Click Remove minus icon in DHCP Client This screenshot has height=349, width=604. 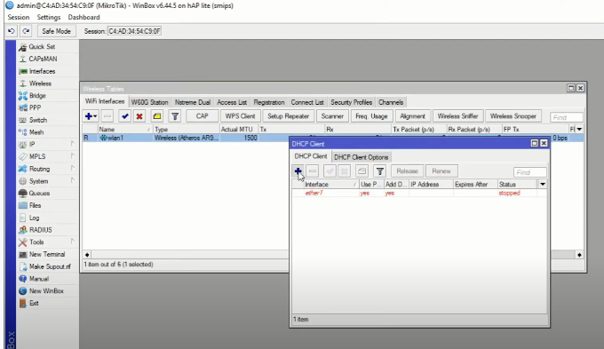pyautogui.click(x=313, y=171)
